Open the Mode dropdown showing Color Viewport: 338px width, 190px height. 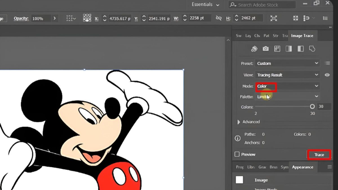287,86
